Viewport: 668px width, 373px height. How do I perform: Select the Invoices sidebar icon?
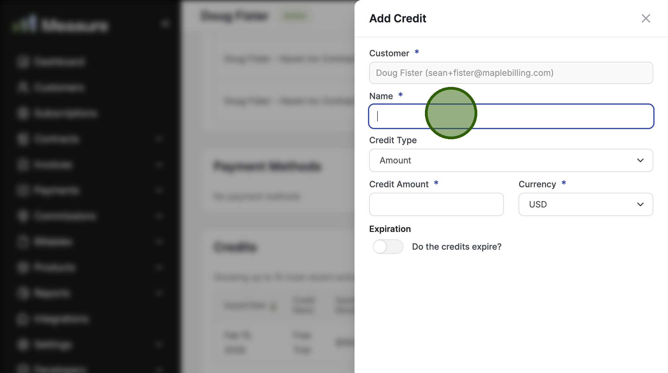click(23, 165)
